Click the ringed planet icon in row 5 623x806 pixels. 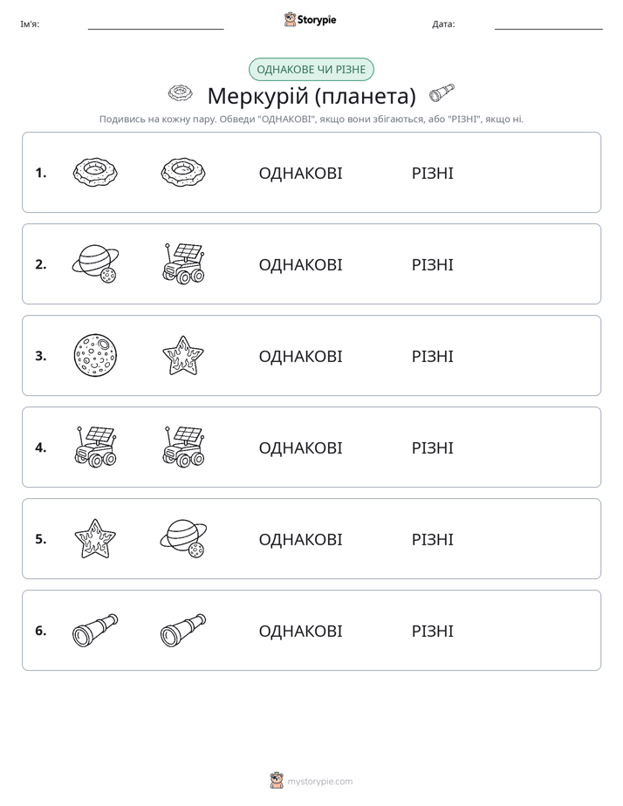183,538
